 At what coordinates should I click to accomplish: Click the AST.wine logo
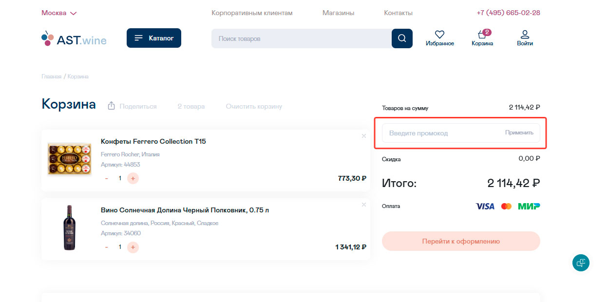tap(74, 39)
